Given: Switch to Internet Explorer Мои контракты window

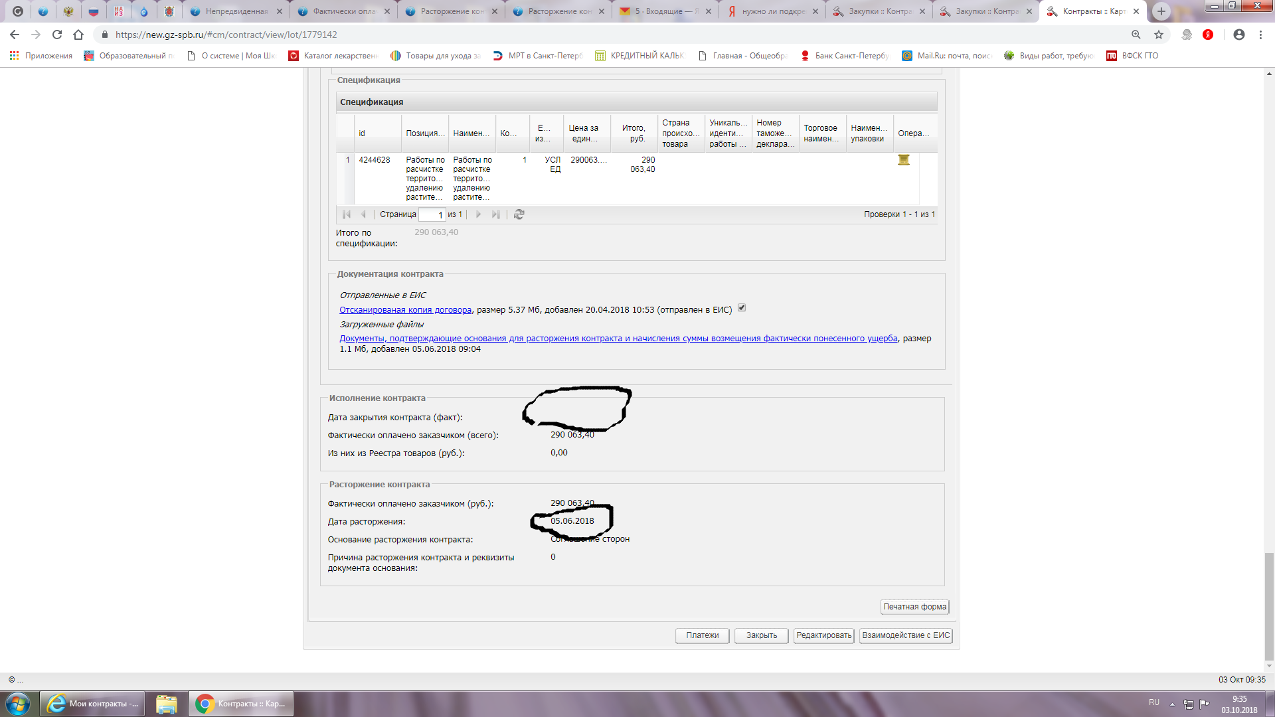Looking at the screenshot, I should point(93,704).
